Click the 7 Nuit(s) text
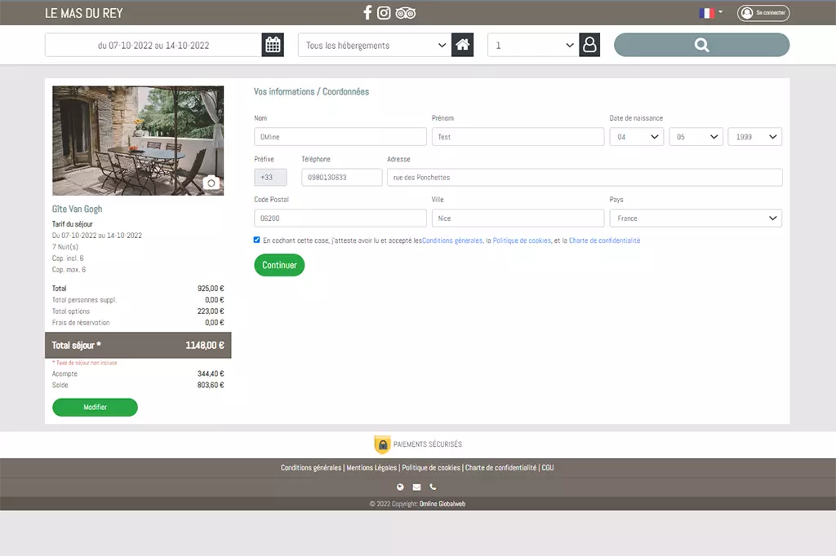 [65, 246]
